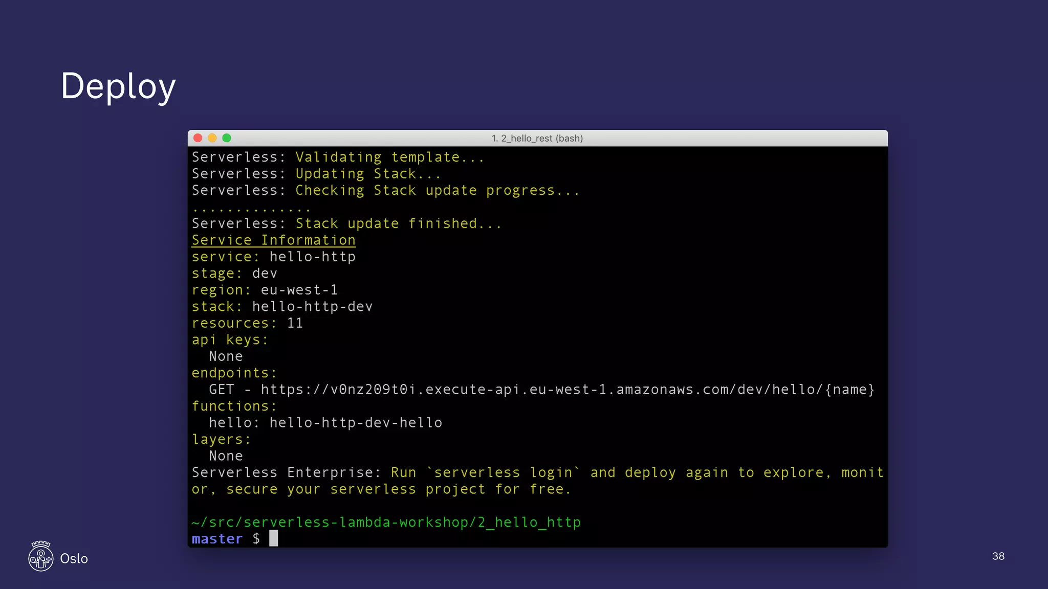1048x589 pixels.
Task: Click the 'stage: dev' line
Action: click(x=234, y=274)
